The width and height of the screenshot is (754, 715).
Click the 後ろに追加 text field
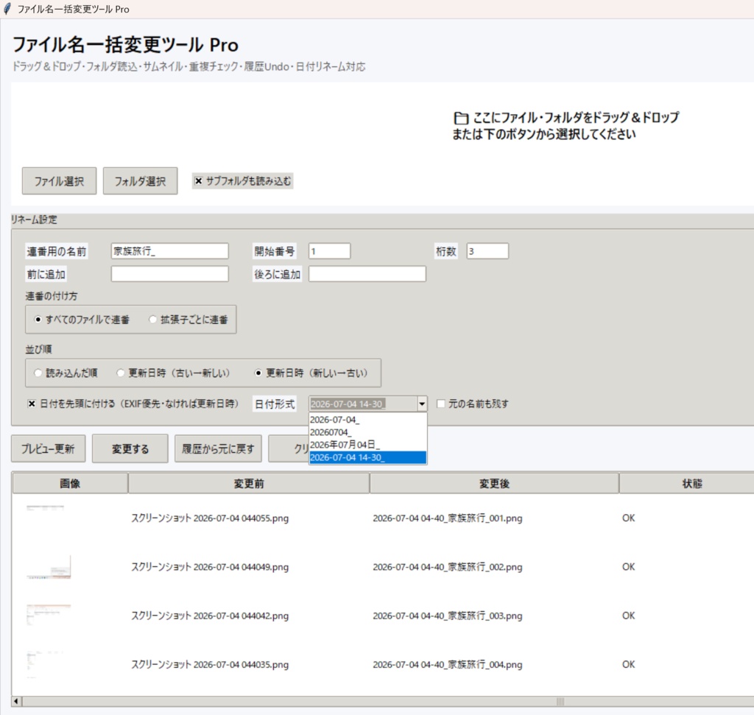tap(367, 274)
